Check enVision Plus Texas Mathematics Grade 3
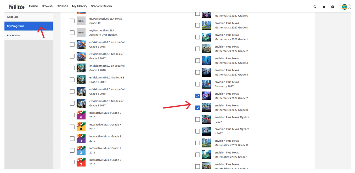This screenshot has width=355, height=173. (x=198, y=61)
